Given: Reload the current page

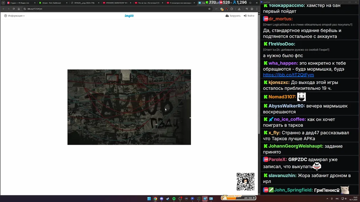Looking at the screenshot, I should pyautogui.click(x=13, y=9).
